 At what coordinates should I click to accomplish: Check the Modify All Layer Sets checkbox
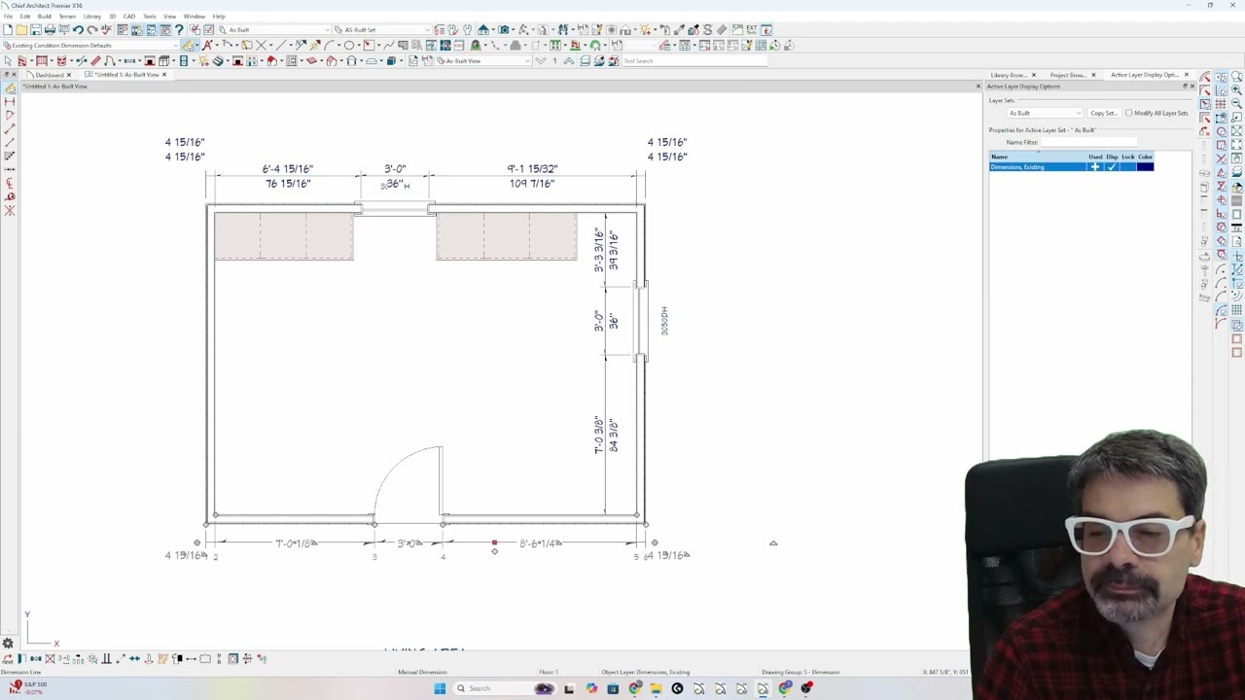pos(1128,113)
